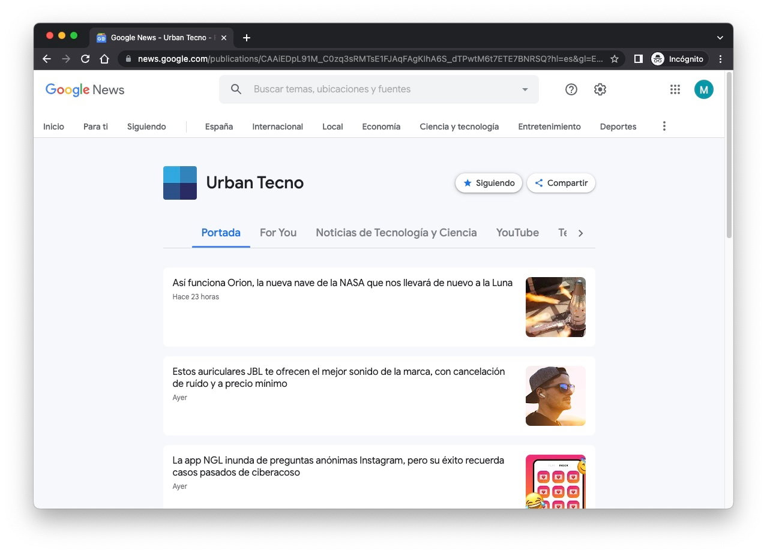Open the Ciencia y tecnología section

coord(459,127)
